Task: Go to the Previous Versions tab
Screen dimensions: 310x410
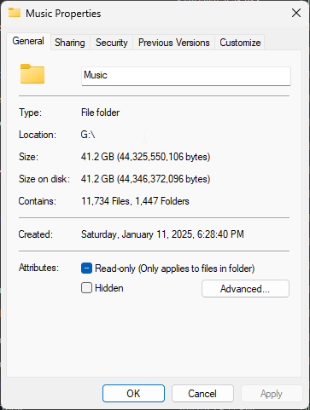Action: pos(174,43)
